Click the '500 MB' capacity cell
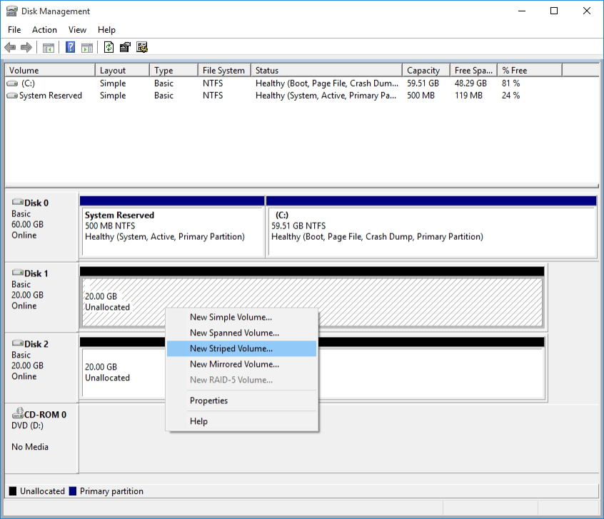604x519 pixels. coord(421,96)
